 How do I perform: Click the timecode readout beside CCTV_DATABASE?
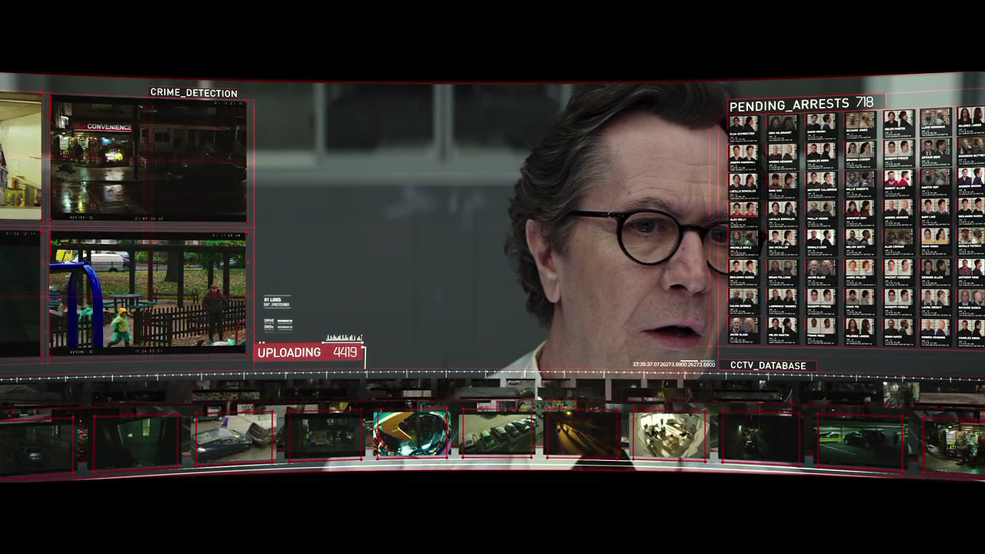[673, 365]
